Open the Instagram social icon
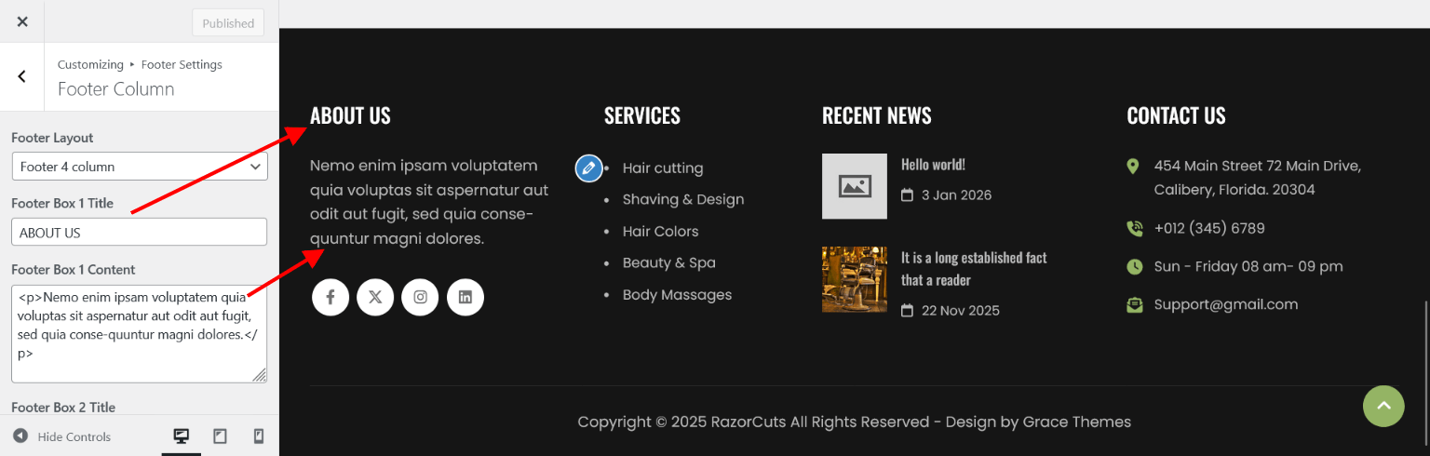1430x456 pixels. click(420, 298)
